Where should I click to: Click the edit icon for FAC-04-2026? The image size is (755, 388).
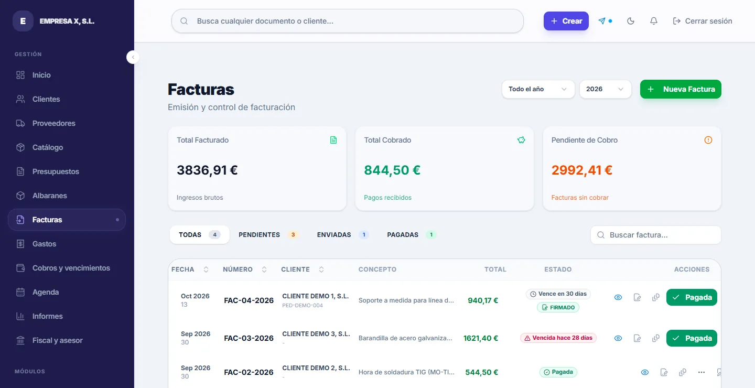(637, 297)
